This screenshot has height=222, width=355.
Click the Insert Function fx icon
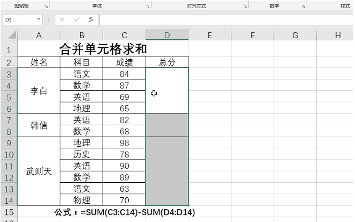[x=90, y=19]
